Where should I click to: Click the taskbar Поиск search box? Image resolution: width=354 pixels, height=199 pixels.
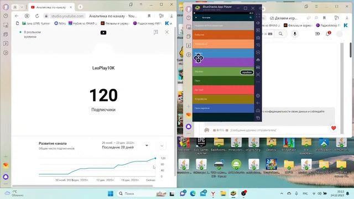pyautogui.click(x=142, y=193)
